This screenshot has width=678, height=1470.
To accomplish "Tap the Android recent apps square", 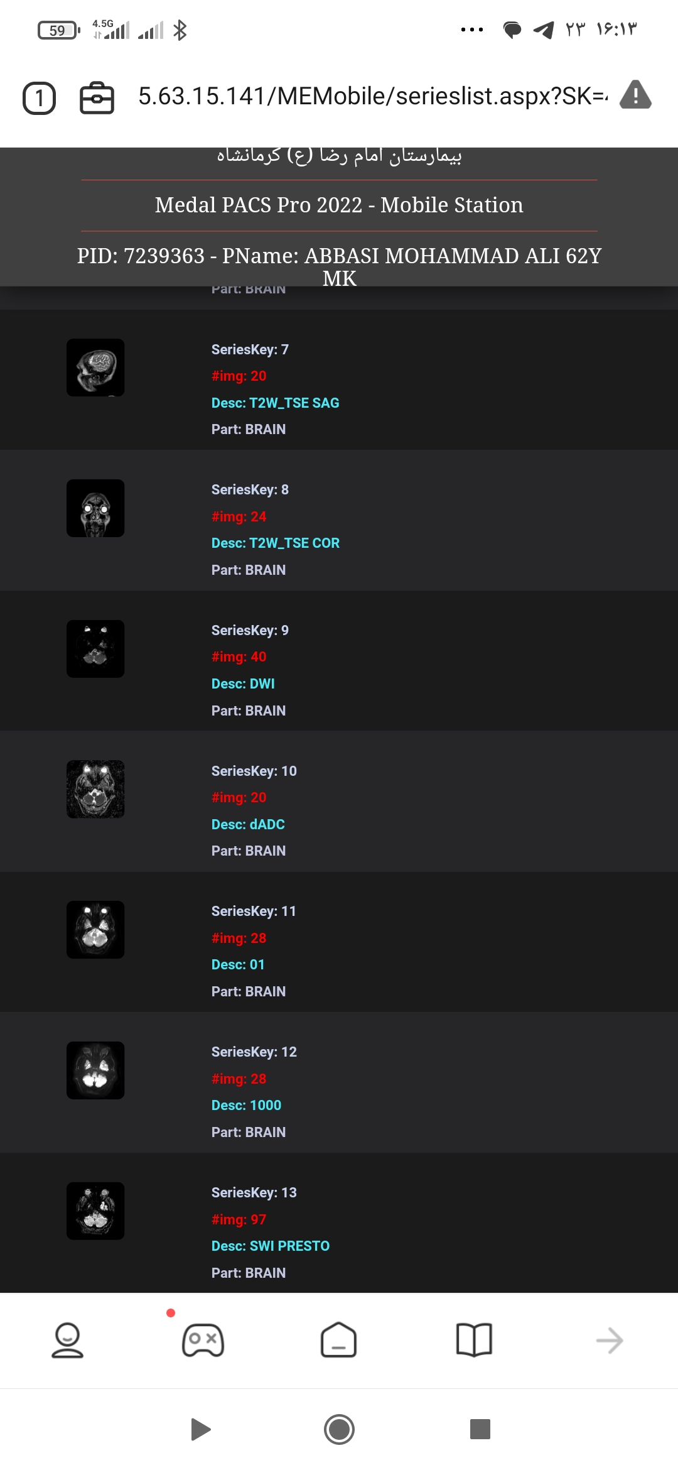I will coord(480,1429).
